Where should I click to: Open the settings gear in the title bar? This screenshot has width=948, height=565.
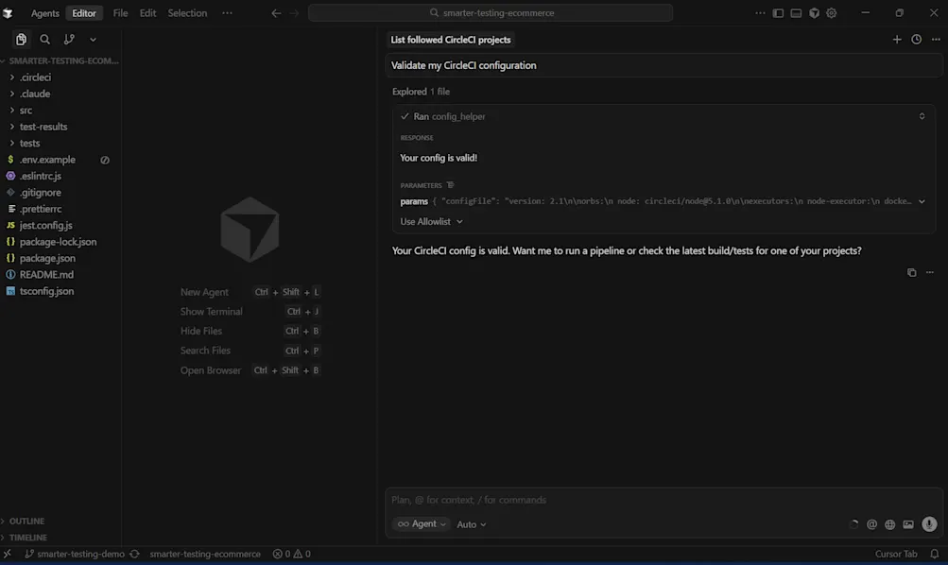(x=831, y=12)
